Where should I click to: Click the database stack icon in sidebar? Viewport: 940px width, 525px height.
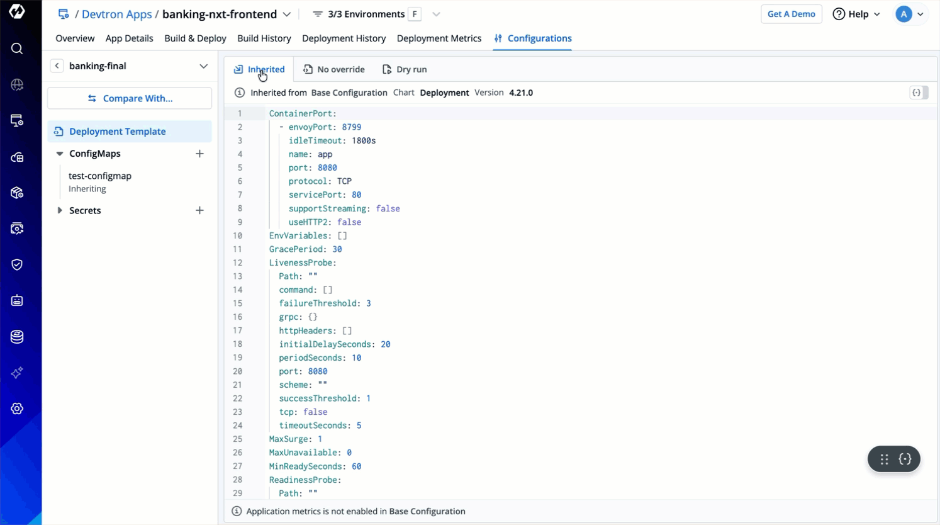(17, 337)
